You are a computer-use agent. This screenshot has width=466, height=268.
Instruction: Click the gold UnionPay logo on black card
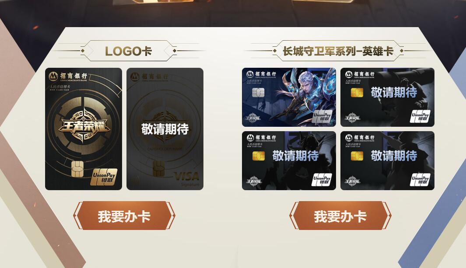click(x=104, y=177)
